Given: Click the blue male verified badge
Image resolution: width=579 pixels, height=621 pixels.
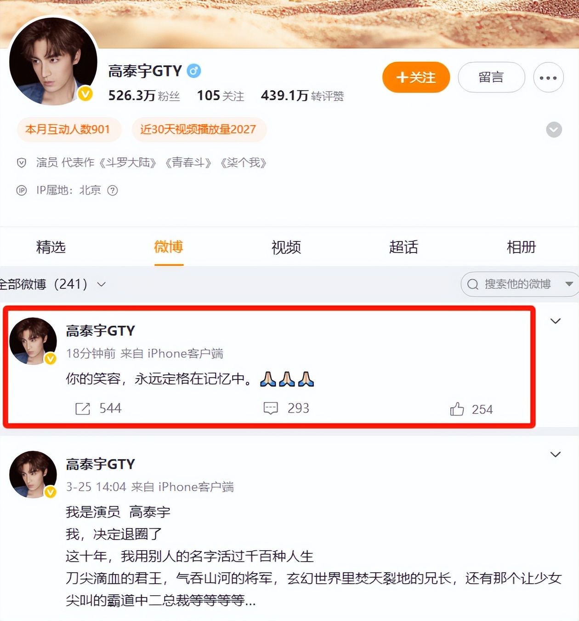Looking at the screenshot, I should [194, 71].
